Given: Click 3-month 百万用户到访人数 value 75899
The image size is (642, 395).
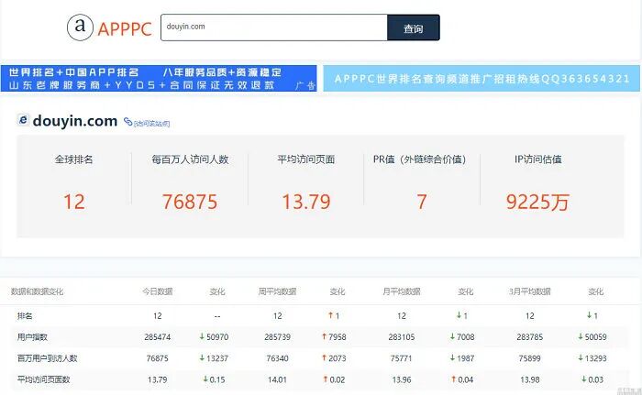Looking at the screenshot, I should coord(530,358).
